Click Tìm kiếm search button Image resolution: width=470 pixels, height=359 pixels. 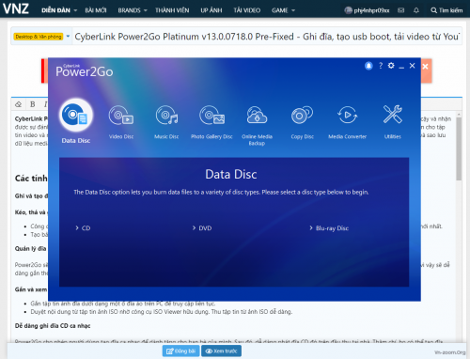[446, 10]
